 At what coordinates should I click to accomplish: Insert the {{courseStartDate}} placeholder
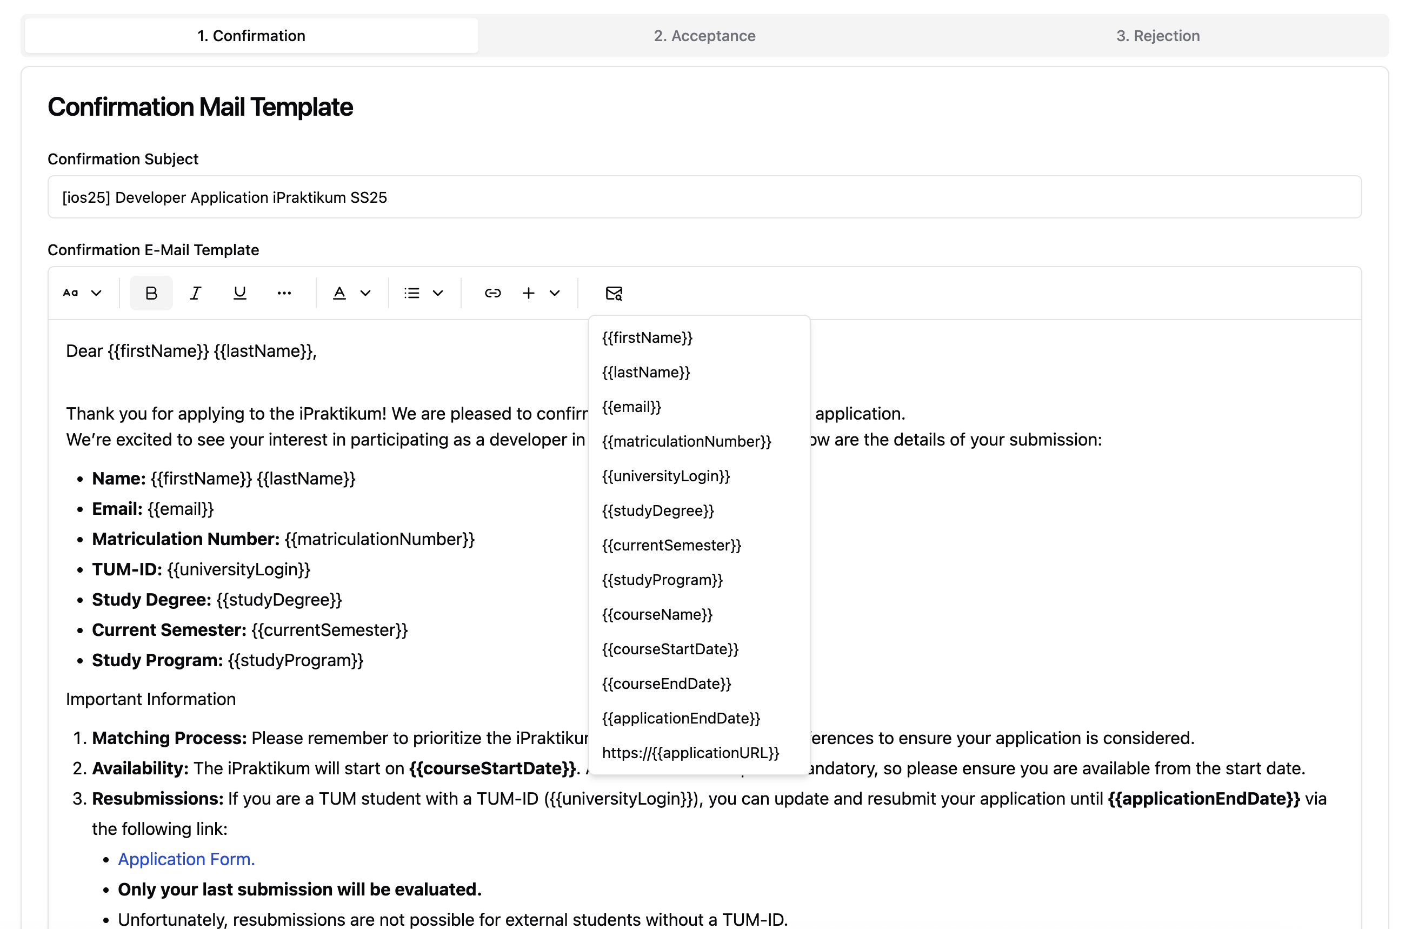point(670,649)
